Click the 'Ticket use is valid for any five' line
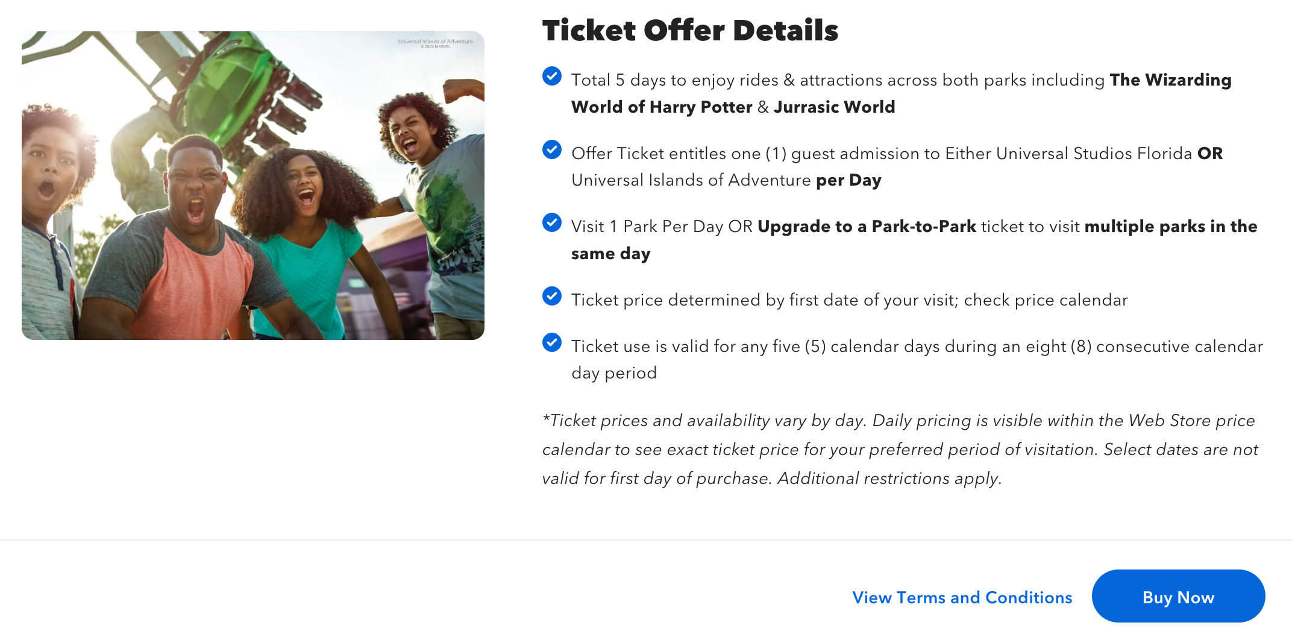Image resolution: width=1292 pixels, height=640 pixels. (x=686, y=347)
